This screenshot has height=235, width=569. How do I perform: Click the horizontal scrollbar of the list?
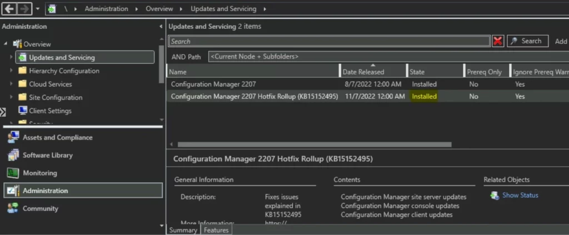315,144
